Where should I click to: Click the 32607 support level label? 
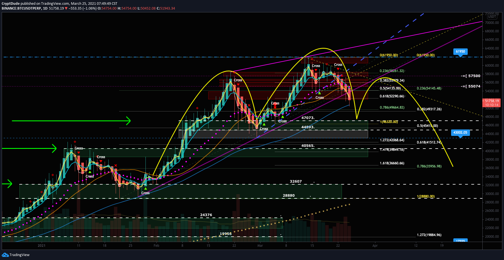[x=296, y=181]
